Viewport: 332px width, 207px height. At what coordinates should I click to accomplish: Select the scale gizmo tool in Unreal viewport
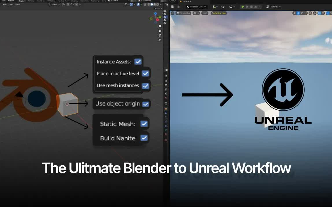click(306, 13)
